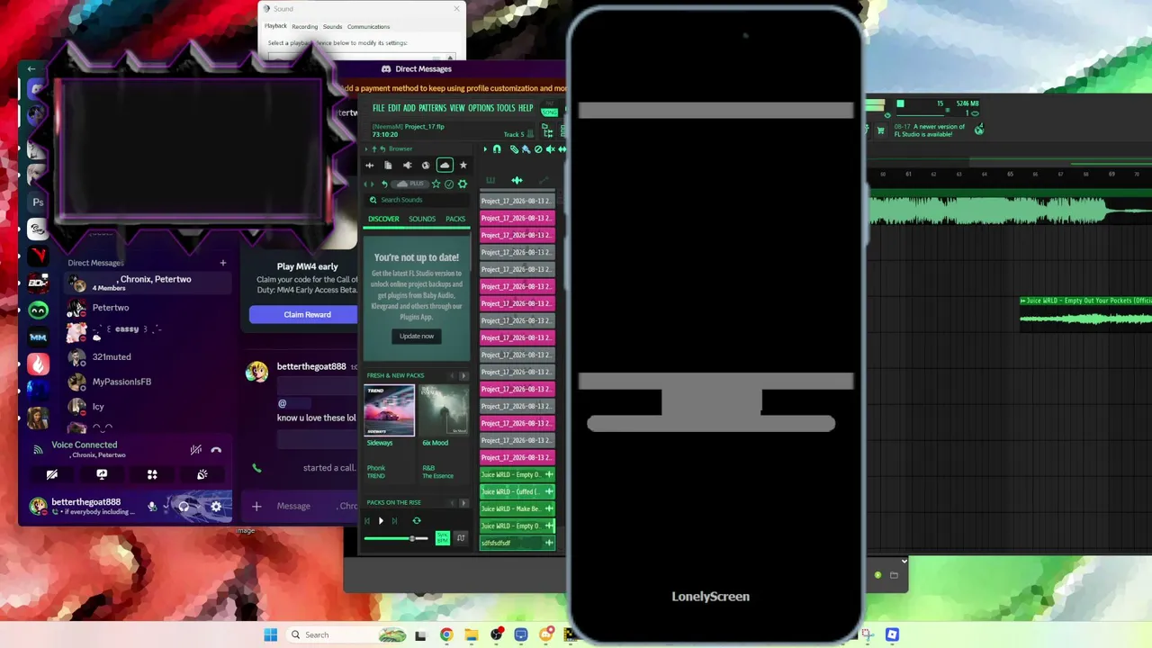Open the green smiley server in Discord
Image resolution: width=1152 pixels, height=648 pixels.
point(38,310)
